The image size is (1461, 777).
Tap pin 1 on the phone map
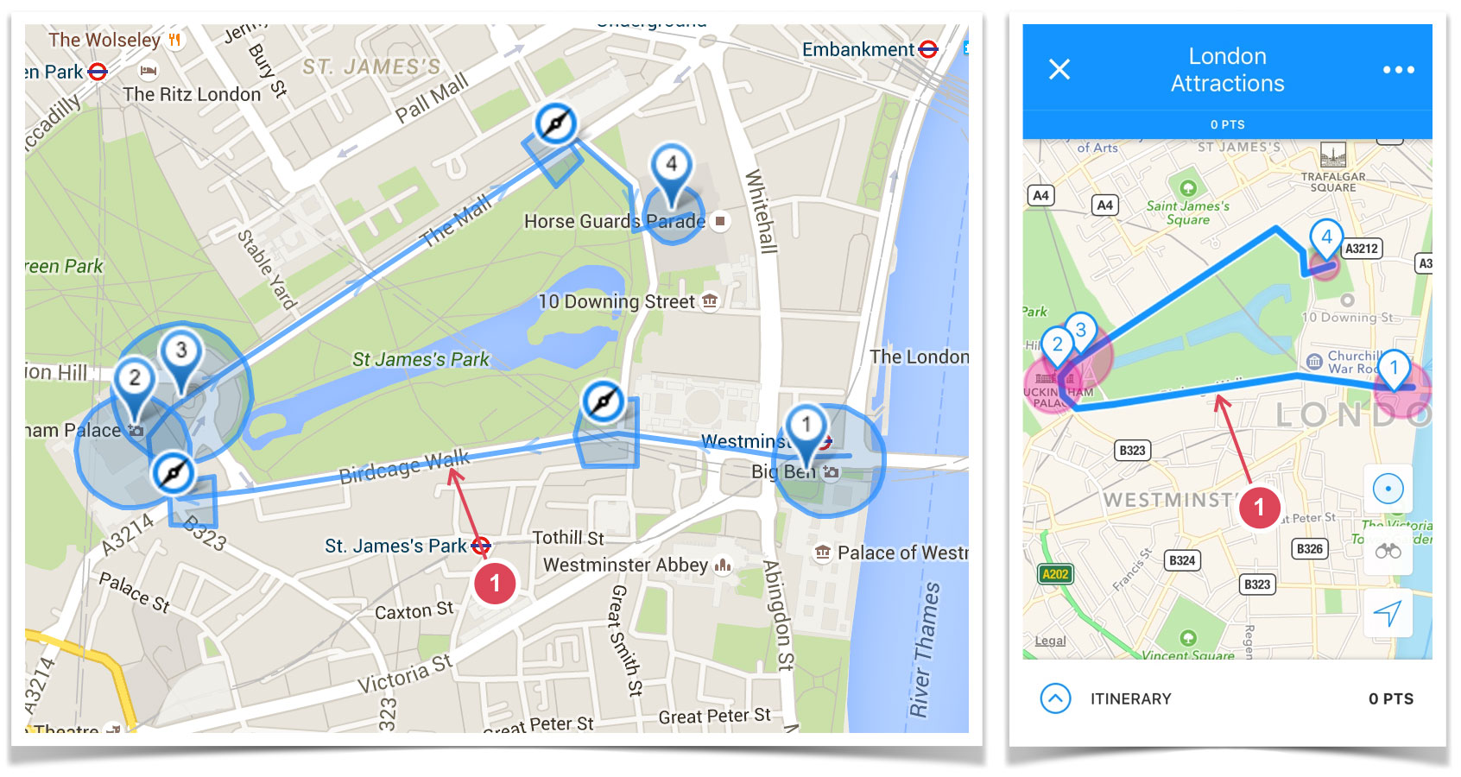1393,373
